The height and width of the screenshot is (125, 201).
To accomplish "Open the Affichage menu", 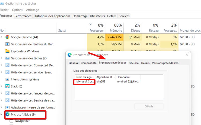I will coord(32,10).
